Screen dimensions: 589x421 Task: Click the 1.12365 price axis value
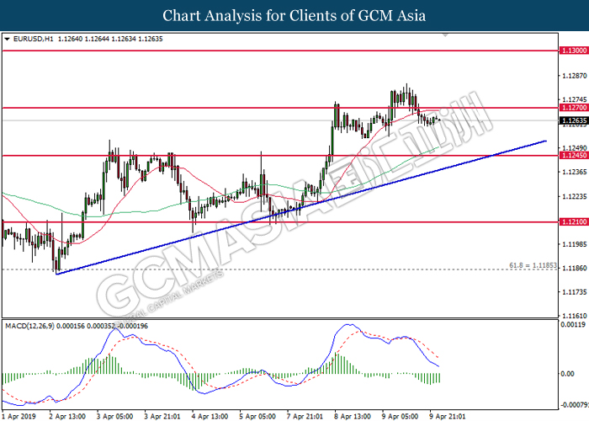point(575,172)
